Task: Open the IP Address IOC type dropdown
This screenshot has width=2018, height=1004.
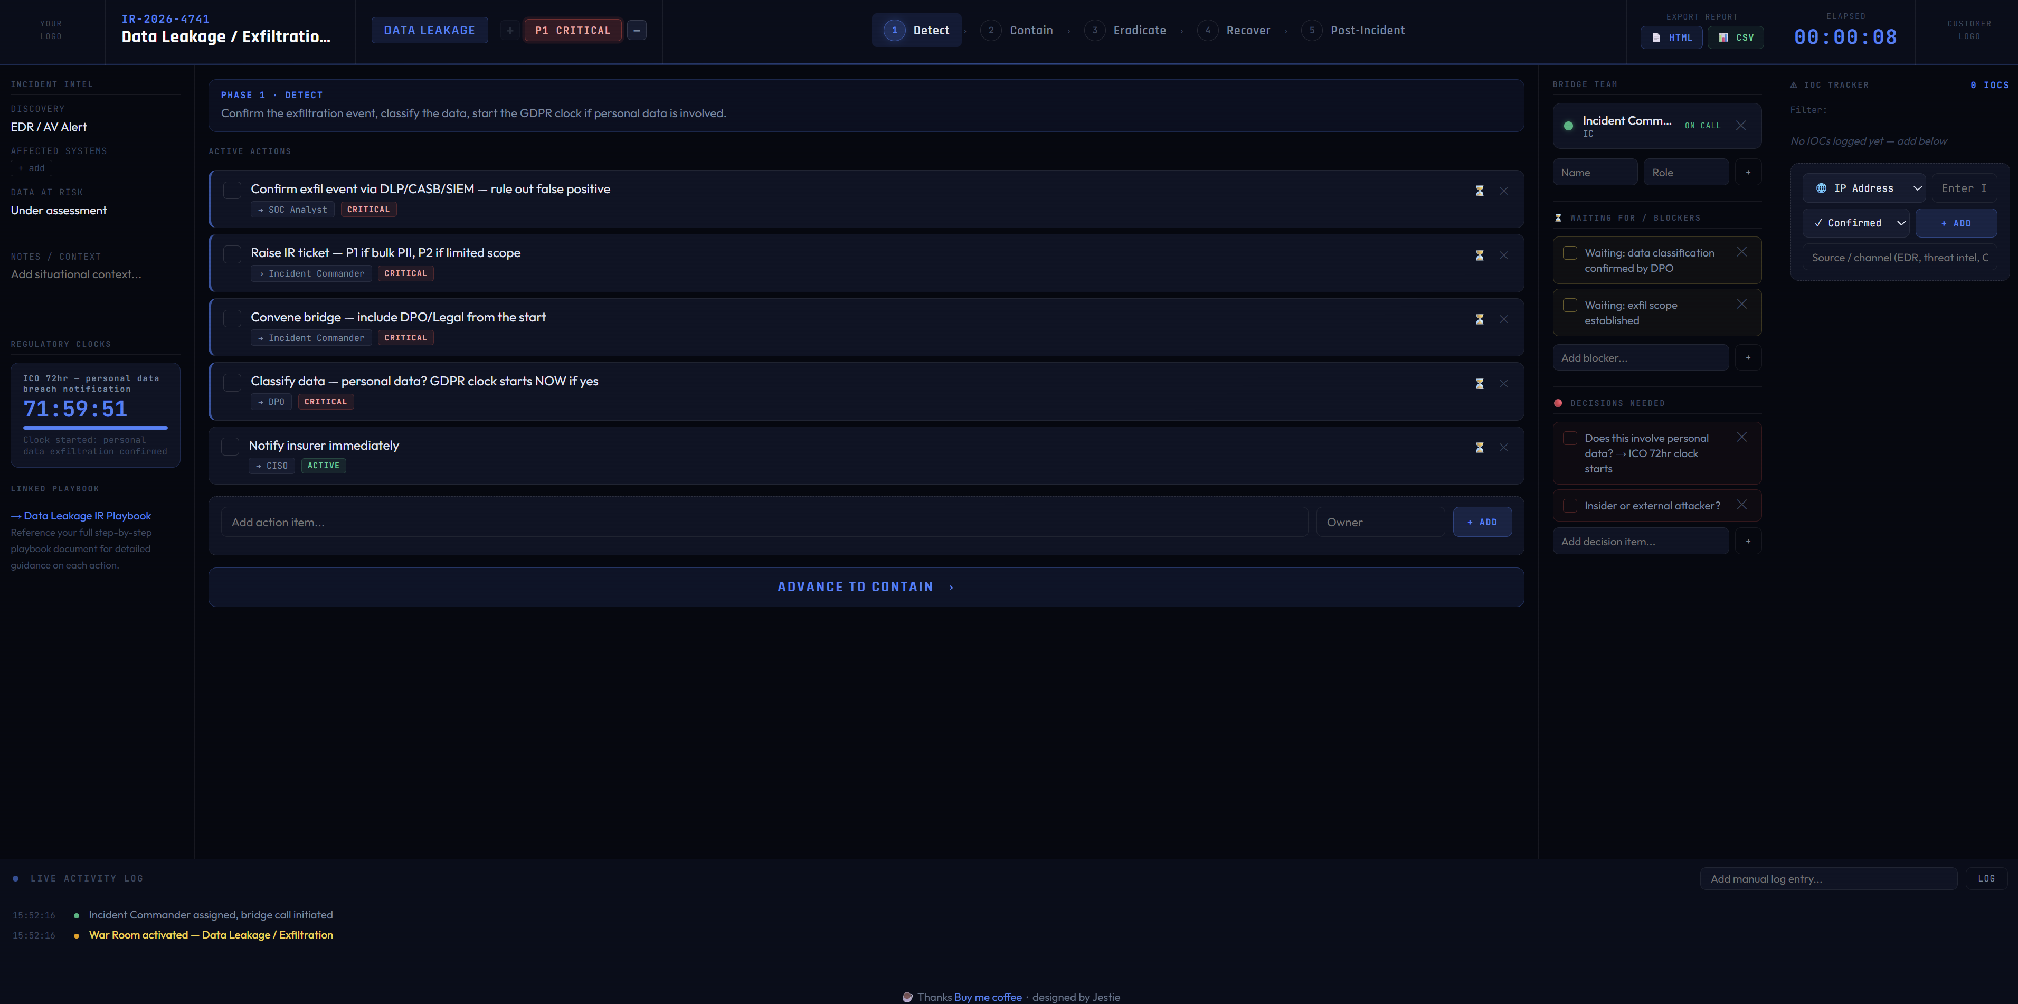Action: pyautogui.click(x=1864, y=188)
